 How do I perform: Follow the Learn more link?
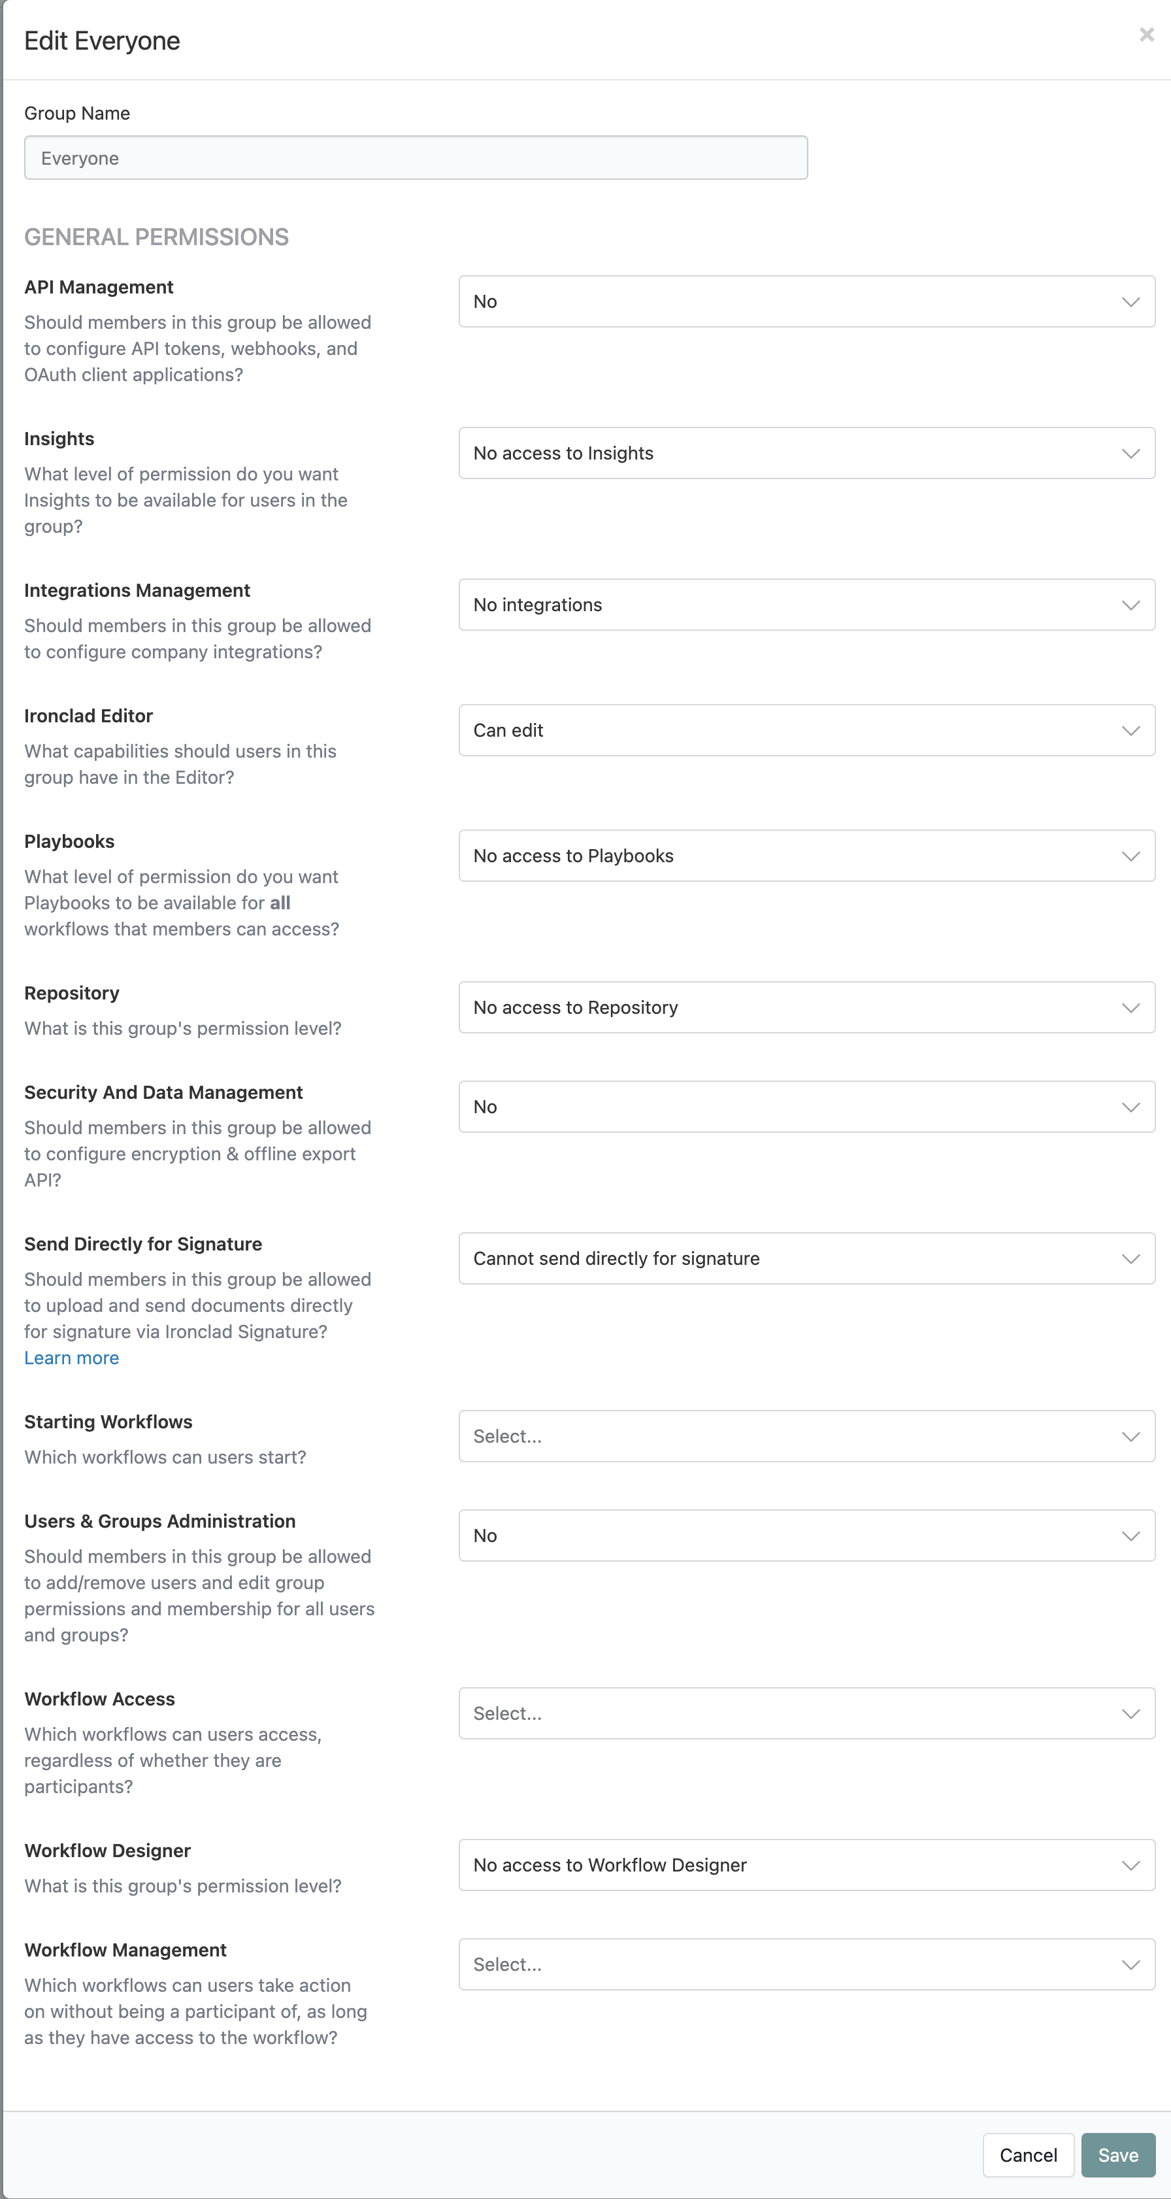pyautogui.click(x=72, y=1357)
